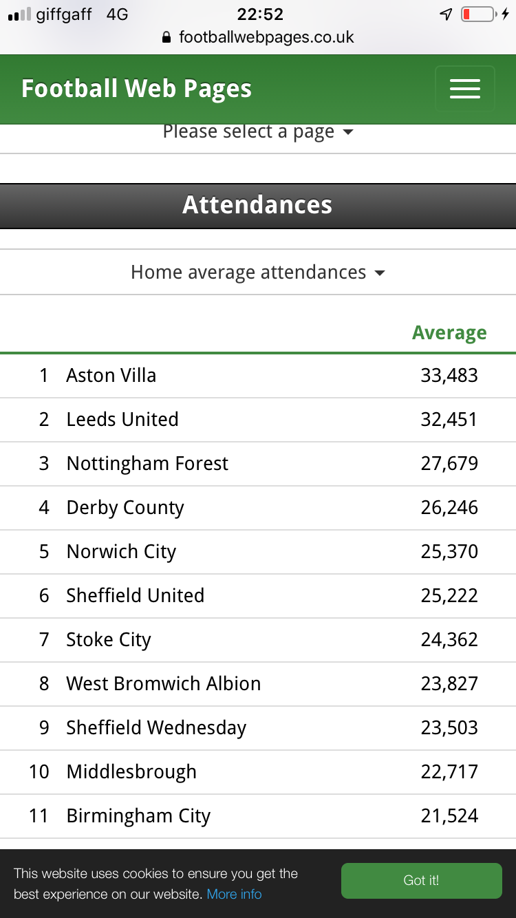Image resolution: width=516 pixels, height=918 pixels.
Task: Open the hamburger navigation menu
Action: point(465,89)
